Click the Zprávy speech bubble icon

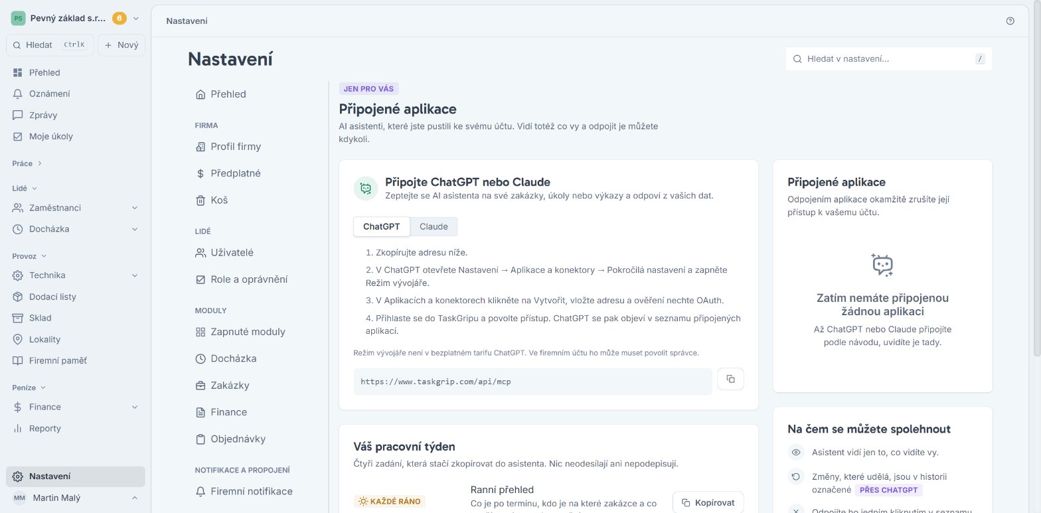coord(17,115)
